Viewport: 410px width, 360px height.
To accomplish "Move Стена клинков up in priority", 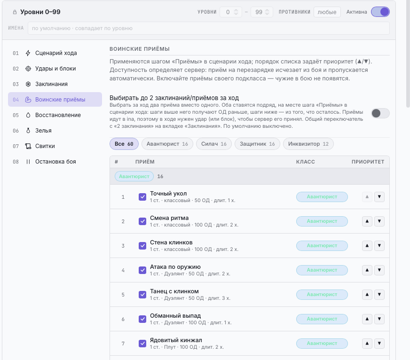I will coord(367,245).
